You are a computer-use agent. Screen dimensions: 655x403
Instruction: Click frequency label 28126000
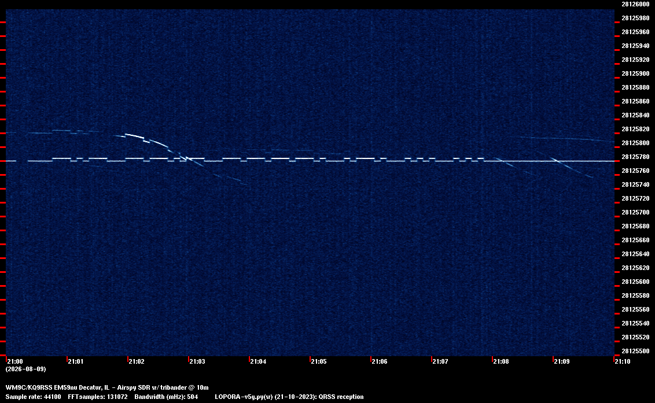tap(635, 4)
